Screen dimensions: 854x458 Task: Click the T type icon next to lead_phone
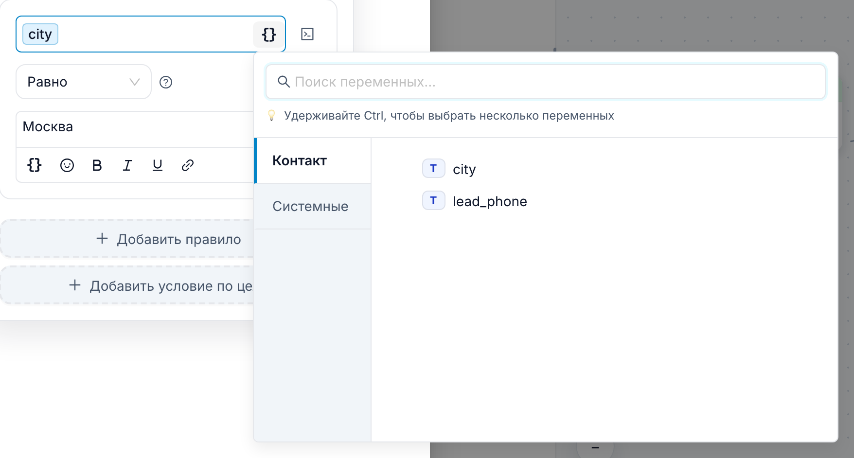point(433,200)
